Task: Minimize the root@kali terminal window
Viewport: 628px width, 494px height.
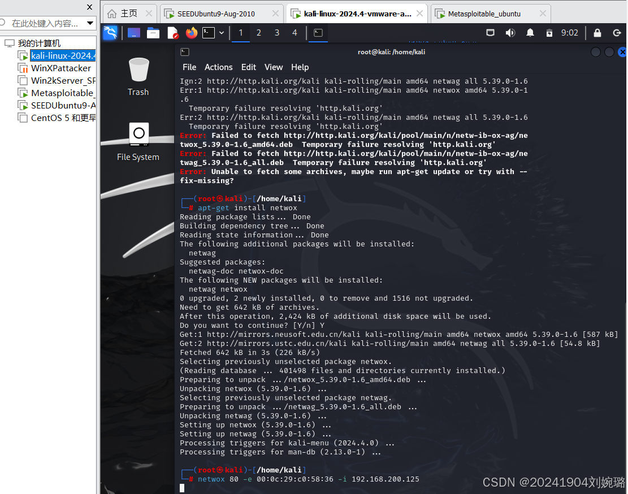Action: click(x=596, y=52)
